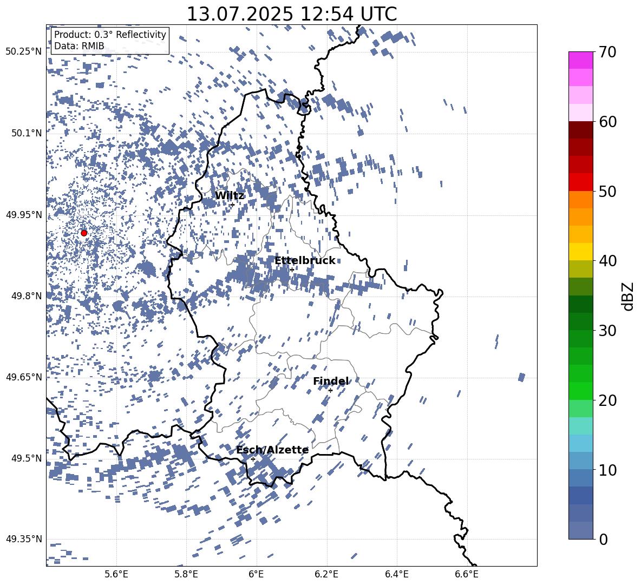Viewport: 641px width, 585px height.
Task: Click the 5.6°E longitude label
Action: tap(116, 574)
